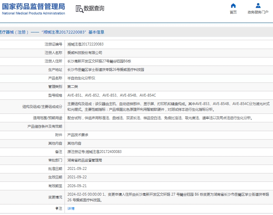Click the 数据查询 magnifier document icon
Viewport: 273px width, 215px height.
point(79,9)
